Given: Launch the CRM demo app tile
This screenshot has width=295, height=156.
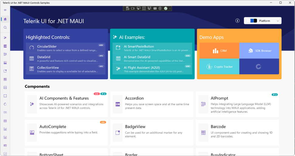Looking at the screenshot, I should tap(219, 51).
